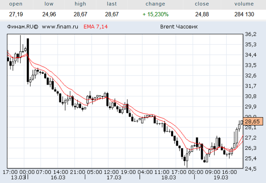
Task: Click the 27,19 open value
Action: coord(16,14)
